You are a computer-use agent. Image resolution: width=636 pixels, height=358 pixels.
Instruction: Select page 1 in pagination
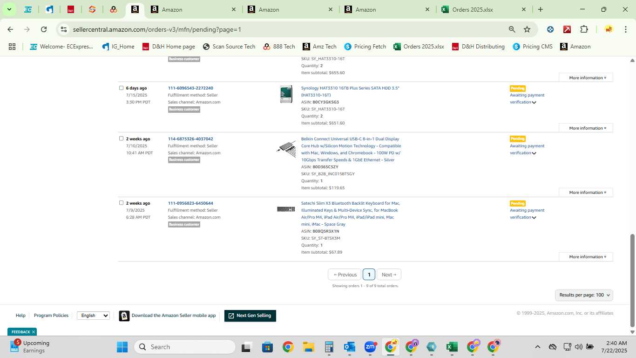pos(369,275)
